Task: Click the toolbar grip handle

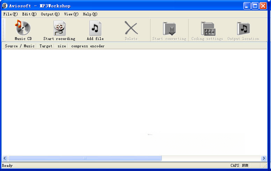Action: [x=4, y=30]
